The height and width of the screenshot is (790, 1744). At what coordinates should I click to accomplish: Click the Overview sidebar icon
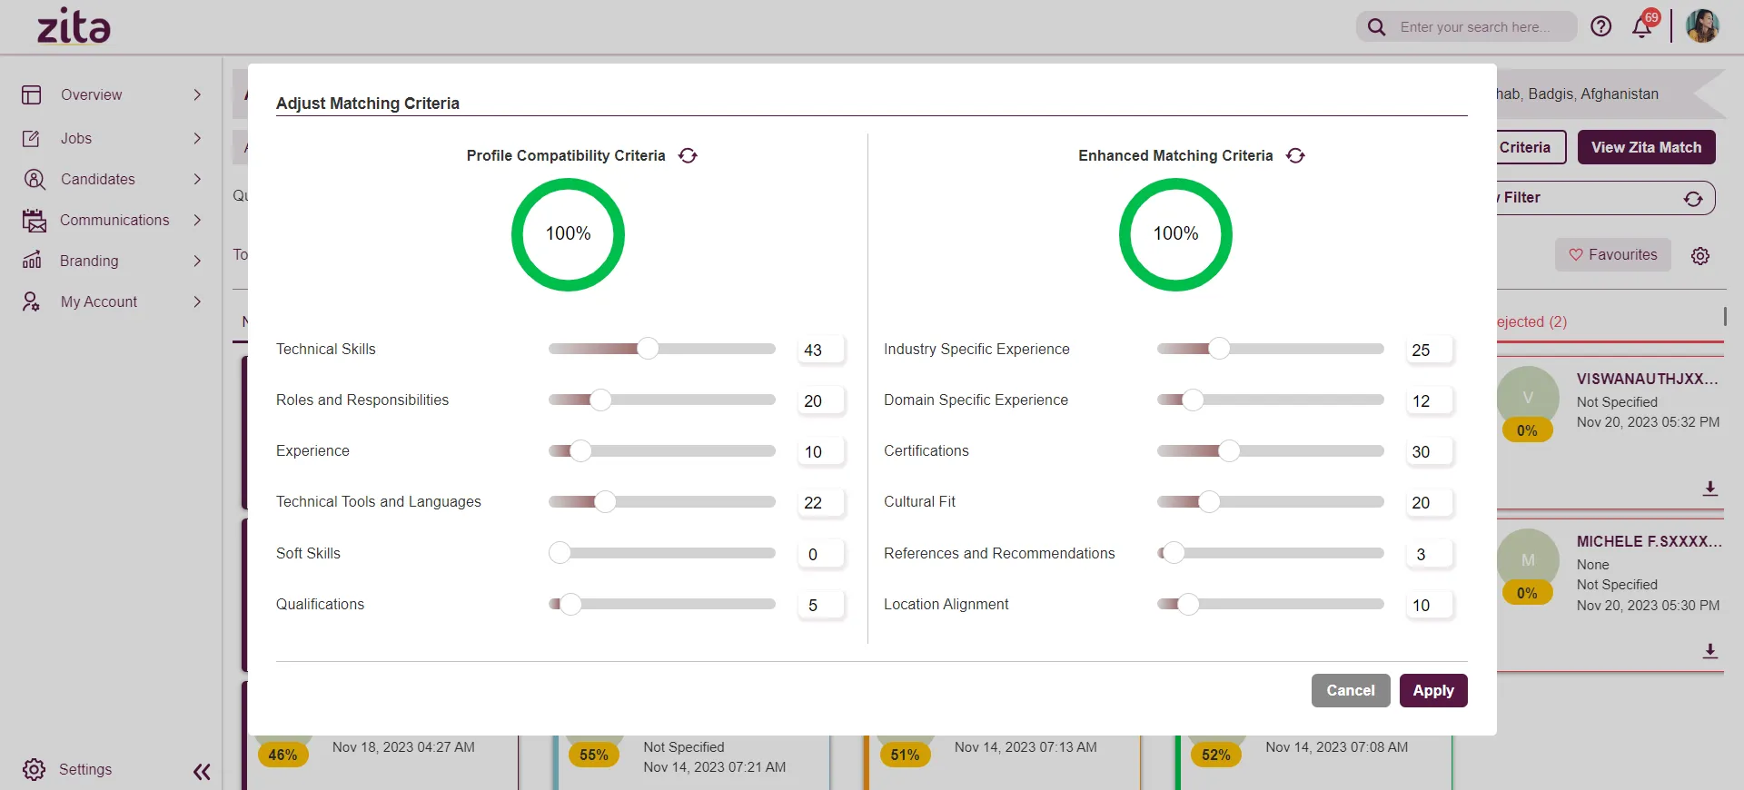click(32, 94)
